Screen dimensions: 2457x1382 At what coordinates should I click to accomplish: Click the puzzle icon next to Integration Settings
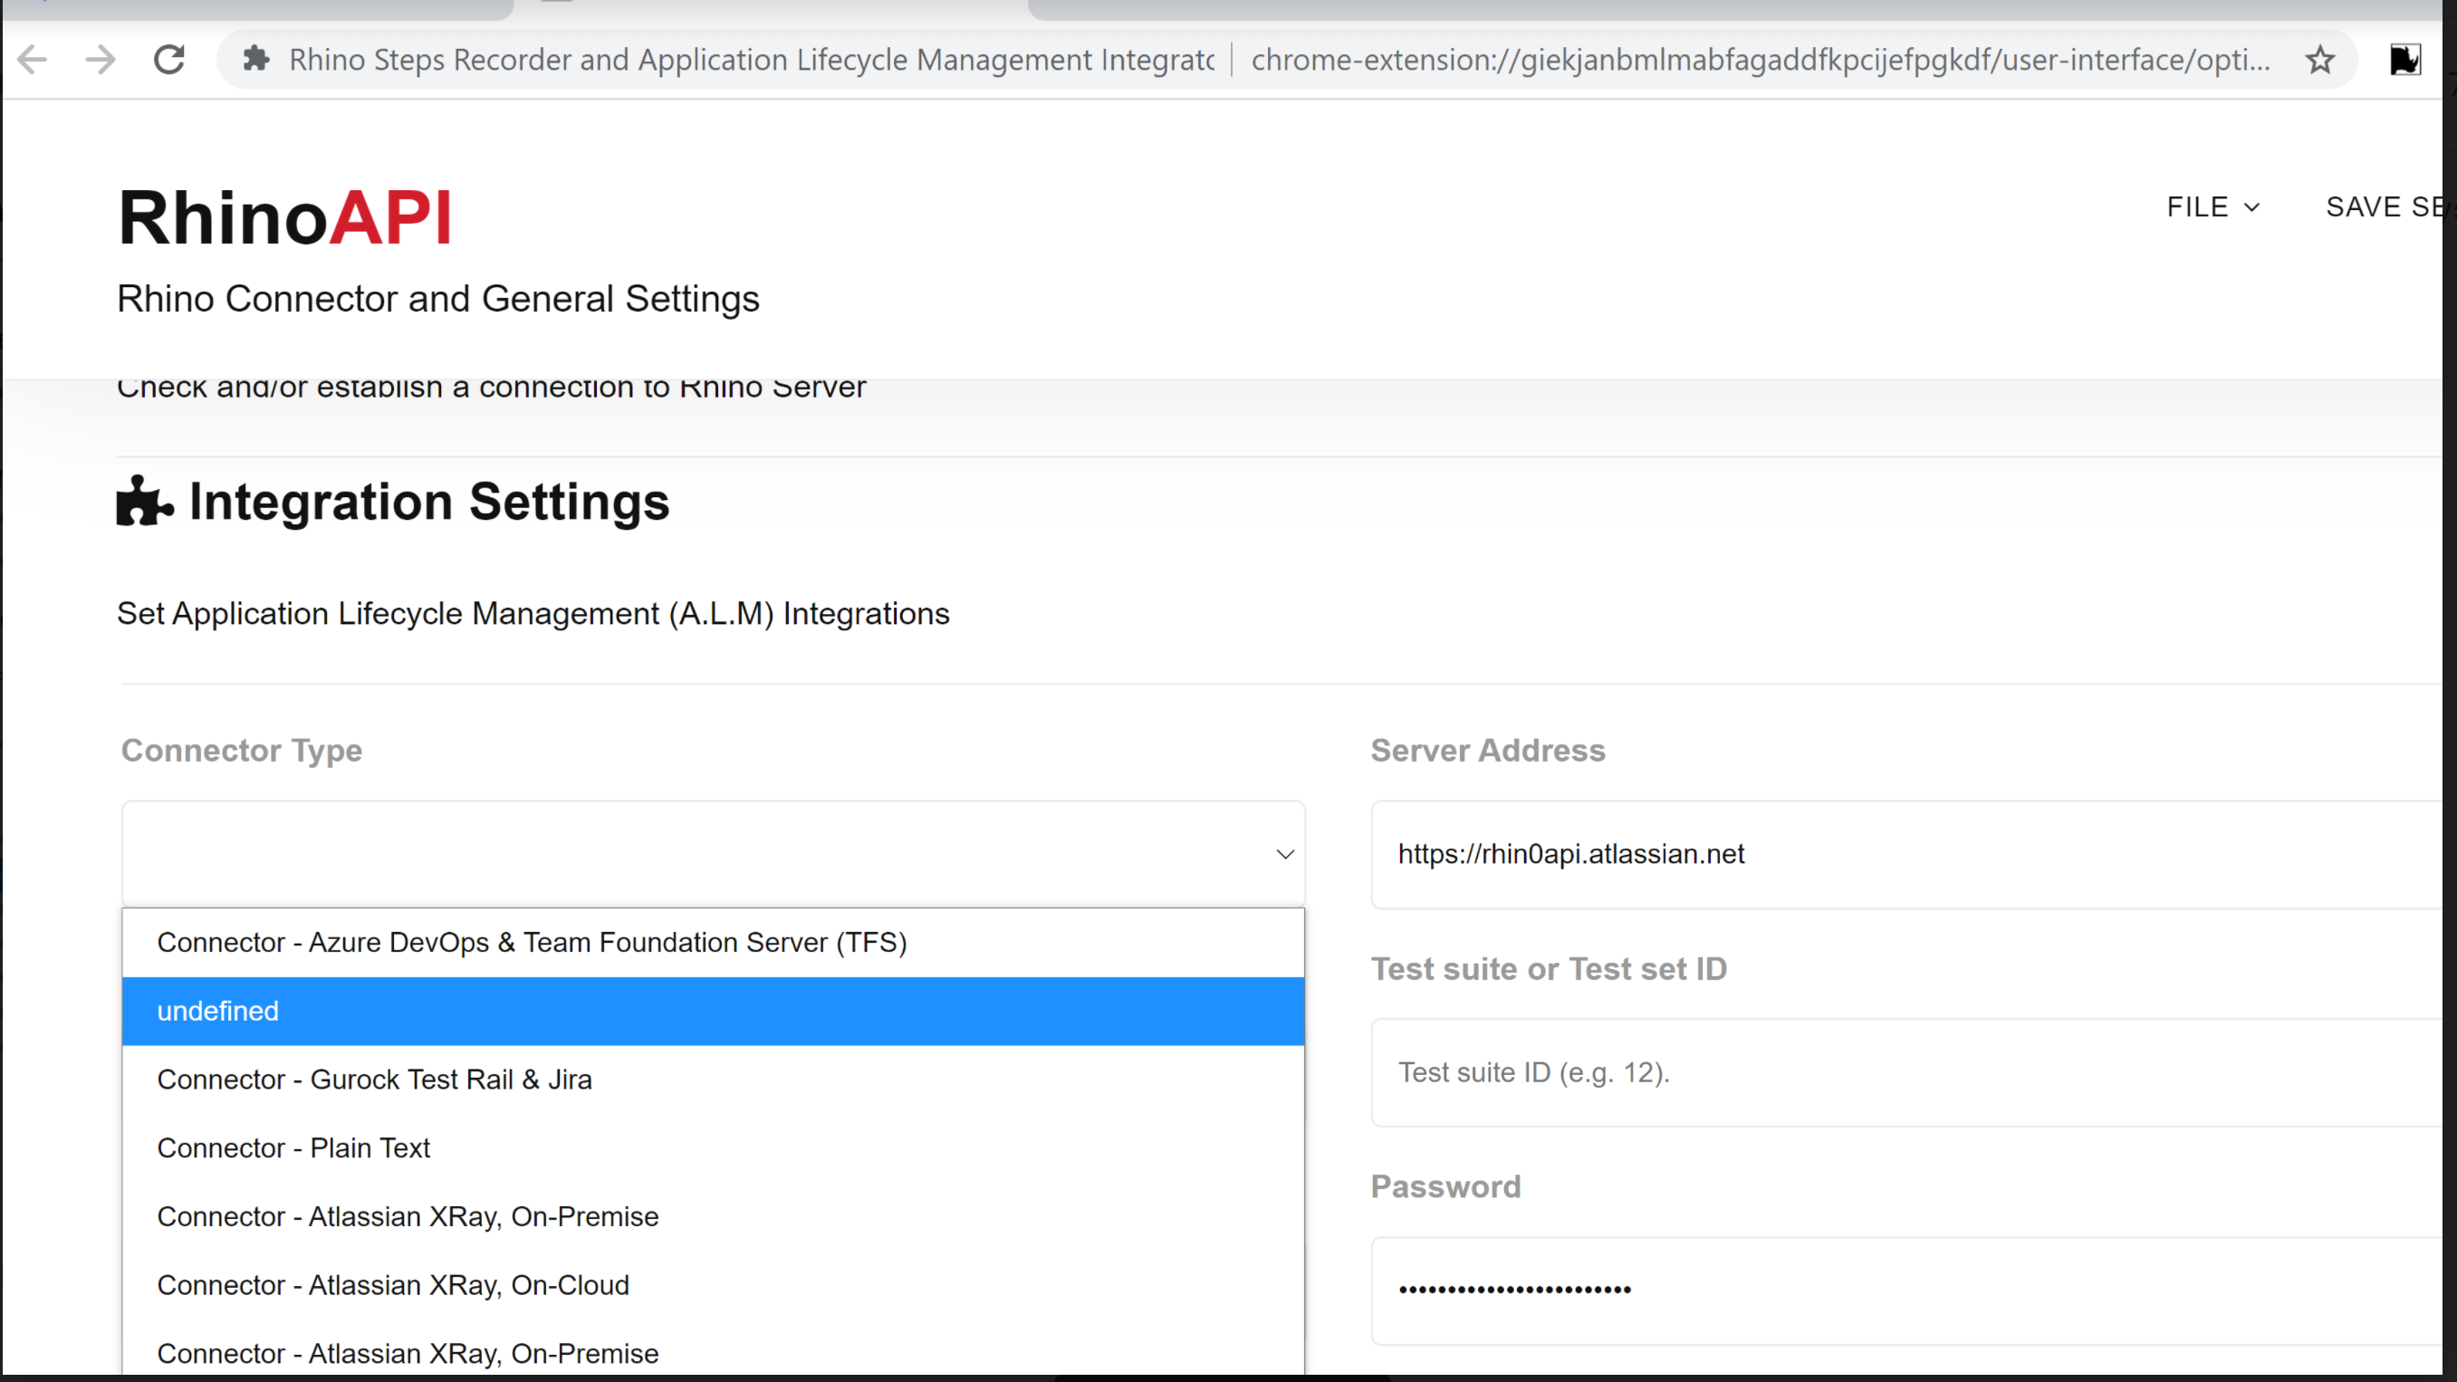(x=141, y=500)
